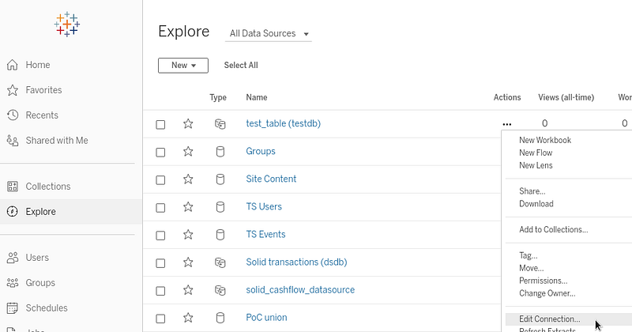Choose New Workbook from the actions menu
Image resolution: width=632 pixels, height=332 pixels.
pos(545,140)
